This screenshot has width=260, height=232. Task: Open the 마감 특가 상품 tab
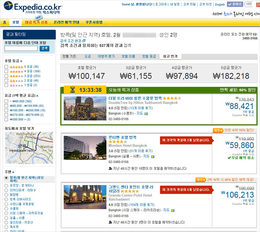pyautogui.click(x=36, y=22)
